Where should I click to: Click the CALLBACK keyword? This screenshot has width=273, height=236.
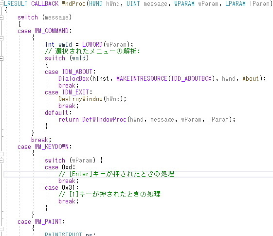point(45,4)
